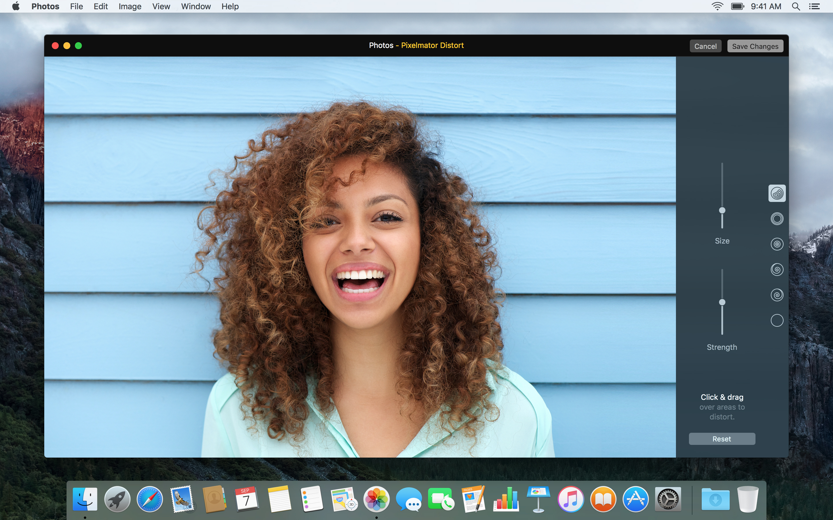Open the Edit menu

click(99, 7)
